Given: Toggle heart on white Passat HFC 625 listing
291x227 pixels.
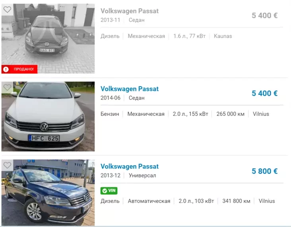Looking at the screenshot, I should tap(8, 87).
